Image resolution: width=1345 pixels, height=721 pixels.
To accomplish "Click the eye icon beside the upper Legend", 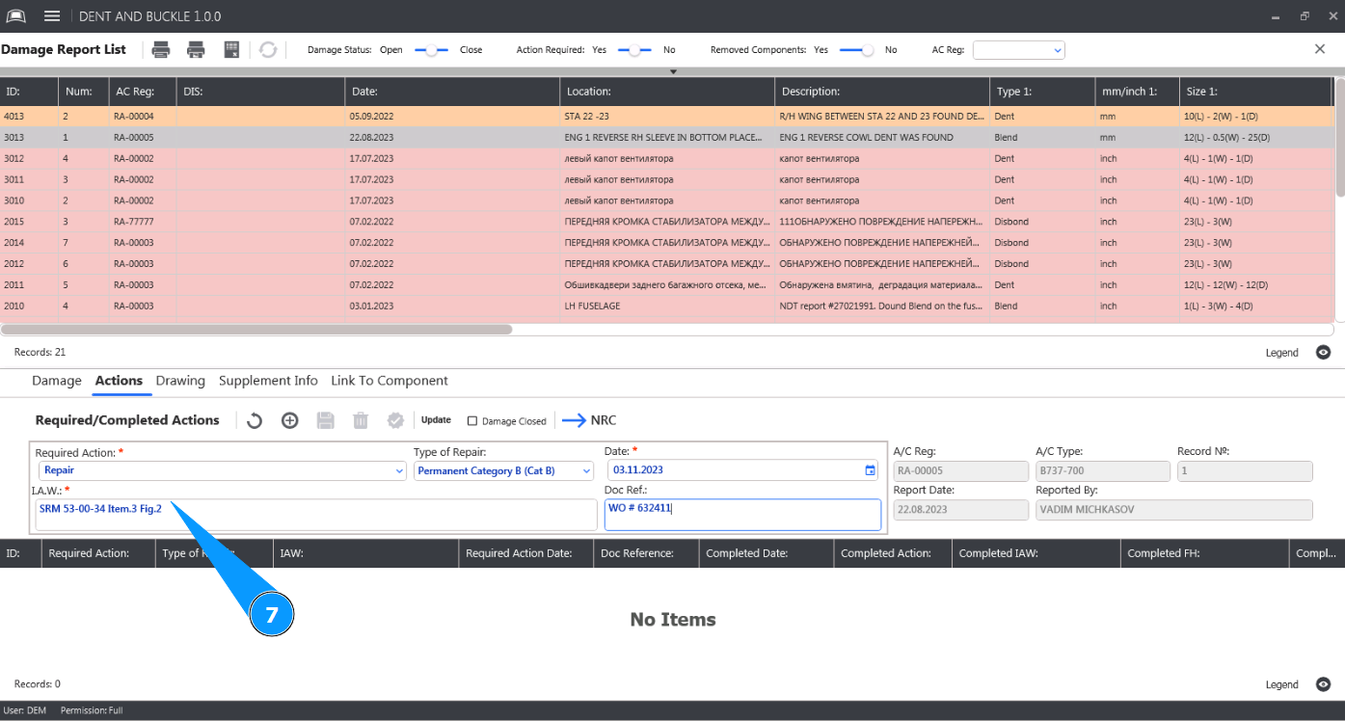I will pyautogui.click(x=1324, y=353).
